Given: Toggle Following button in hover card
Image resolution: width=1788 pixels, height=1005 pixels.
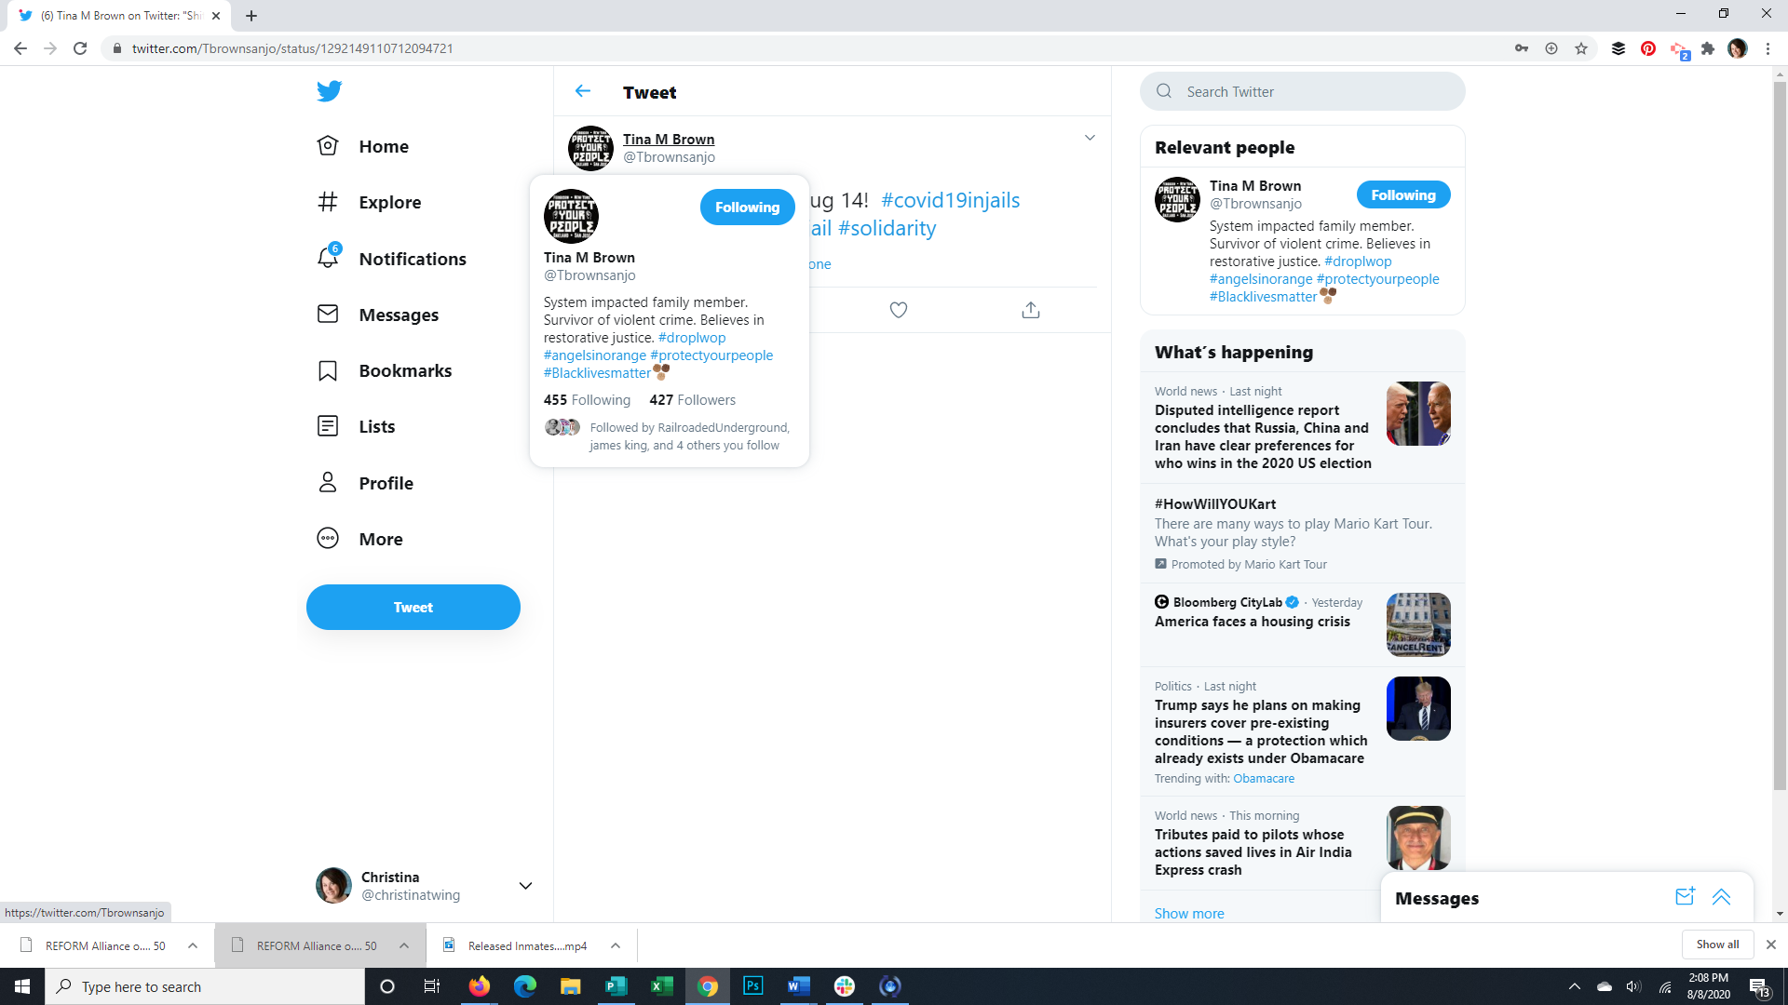Looking at the screenshot, I should tap(747, 207).
